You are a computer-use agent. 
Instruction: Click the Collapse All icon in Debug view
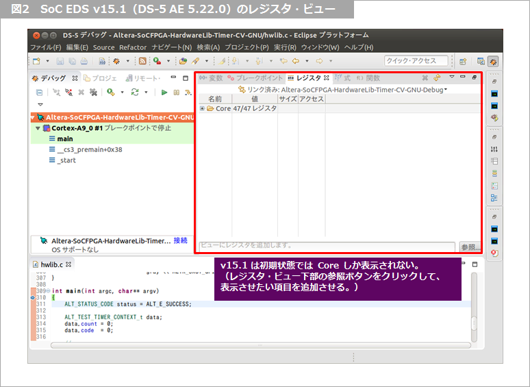coord(39,92)
